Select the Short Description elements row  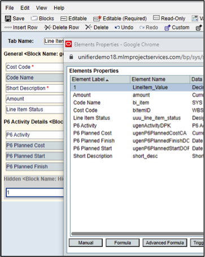[x=137, y=156]
